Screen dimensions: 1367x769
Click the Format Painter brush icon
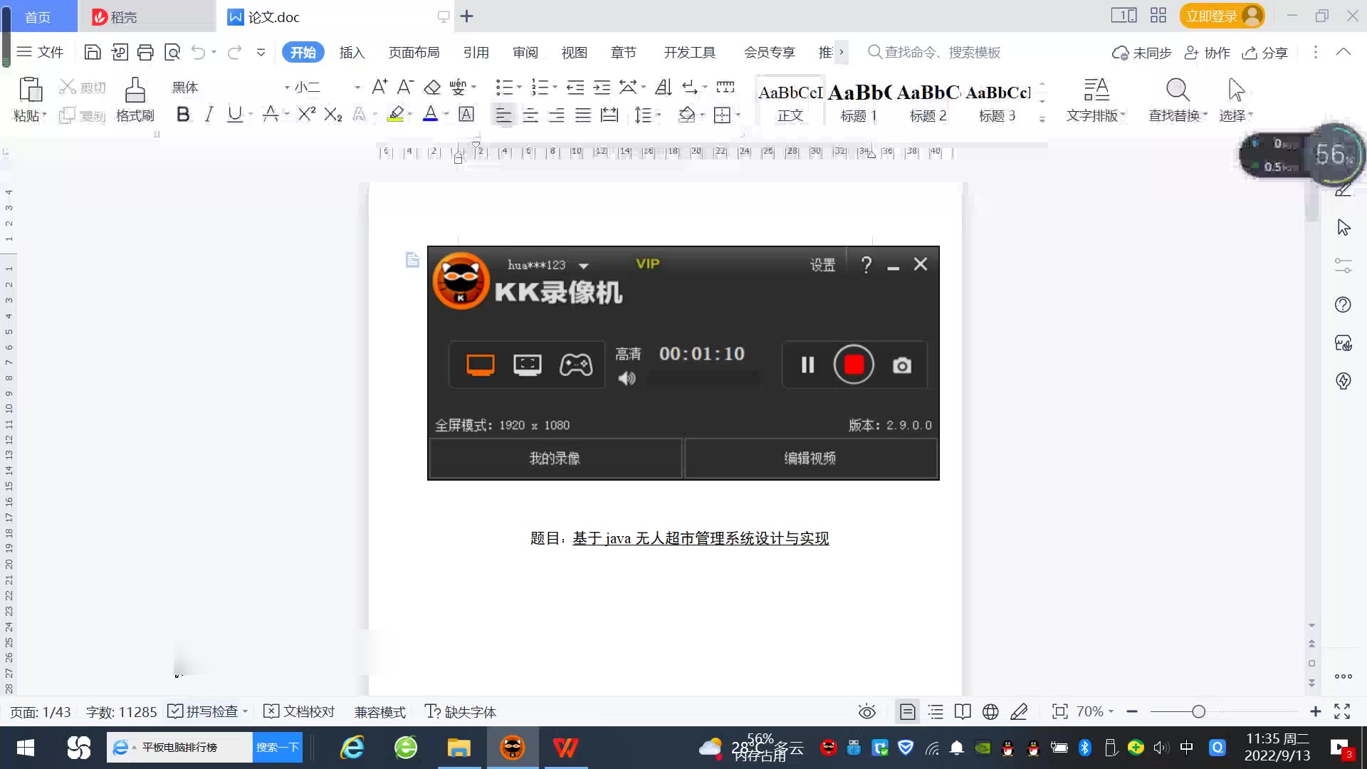point(135,90)
